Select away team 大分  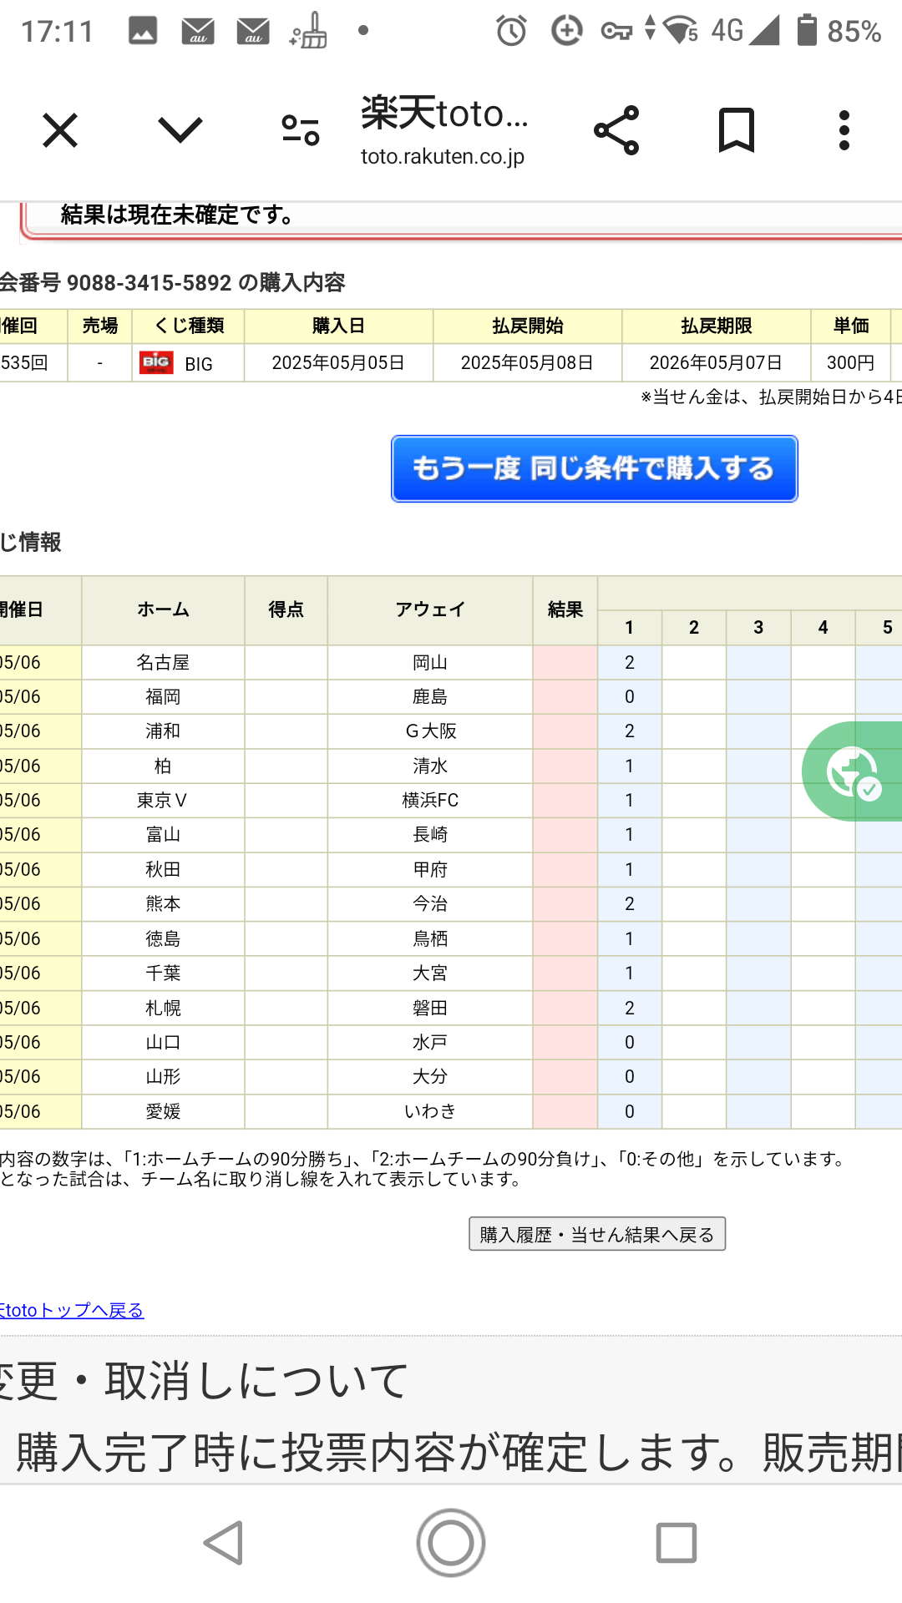tap(430, 1077)
